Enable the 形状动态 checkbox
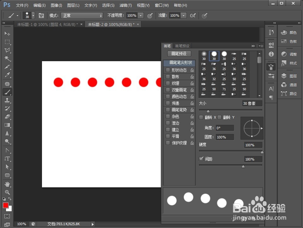303x228 pixels. point(168,70)
